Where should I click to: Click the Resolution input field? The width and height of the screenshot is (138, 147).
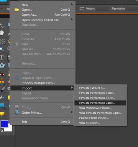click(132, 9)
